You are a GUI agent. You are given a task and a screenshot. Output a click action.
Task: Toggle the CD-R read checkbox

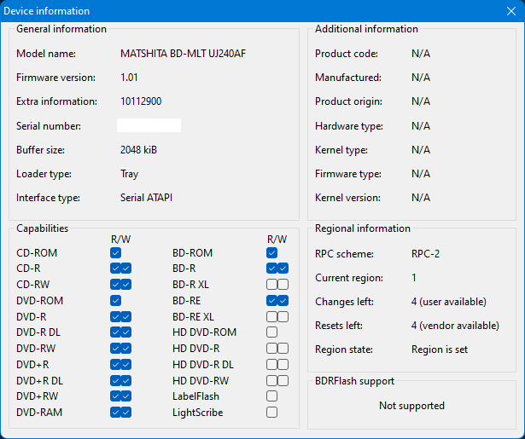click(115, 269)
